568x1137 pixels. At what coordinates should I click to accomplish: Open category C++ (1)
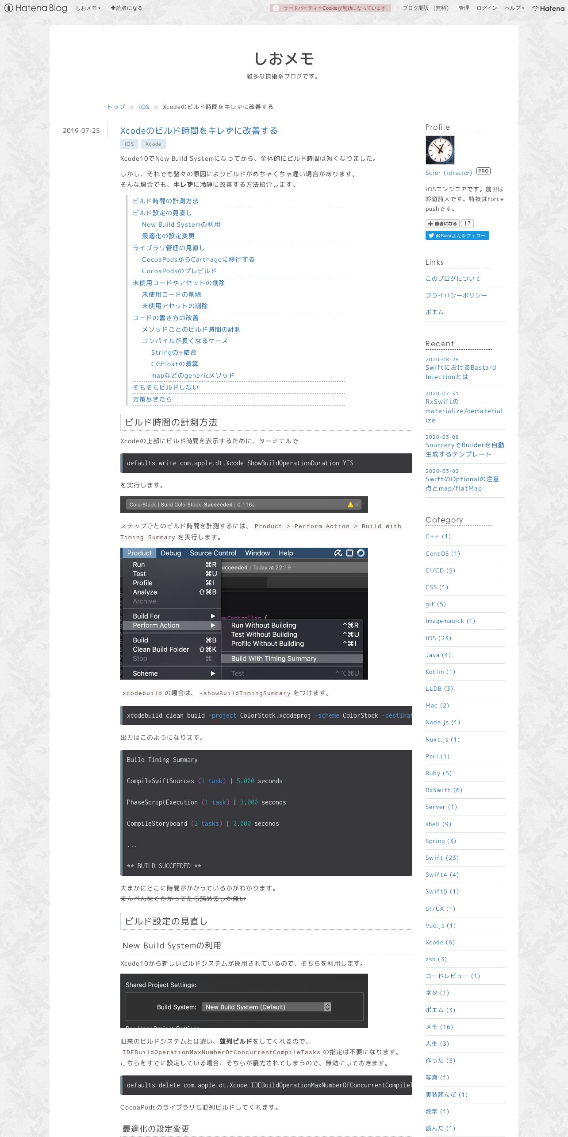pyautogui.click(x=438, y=536)
